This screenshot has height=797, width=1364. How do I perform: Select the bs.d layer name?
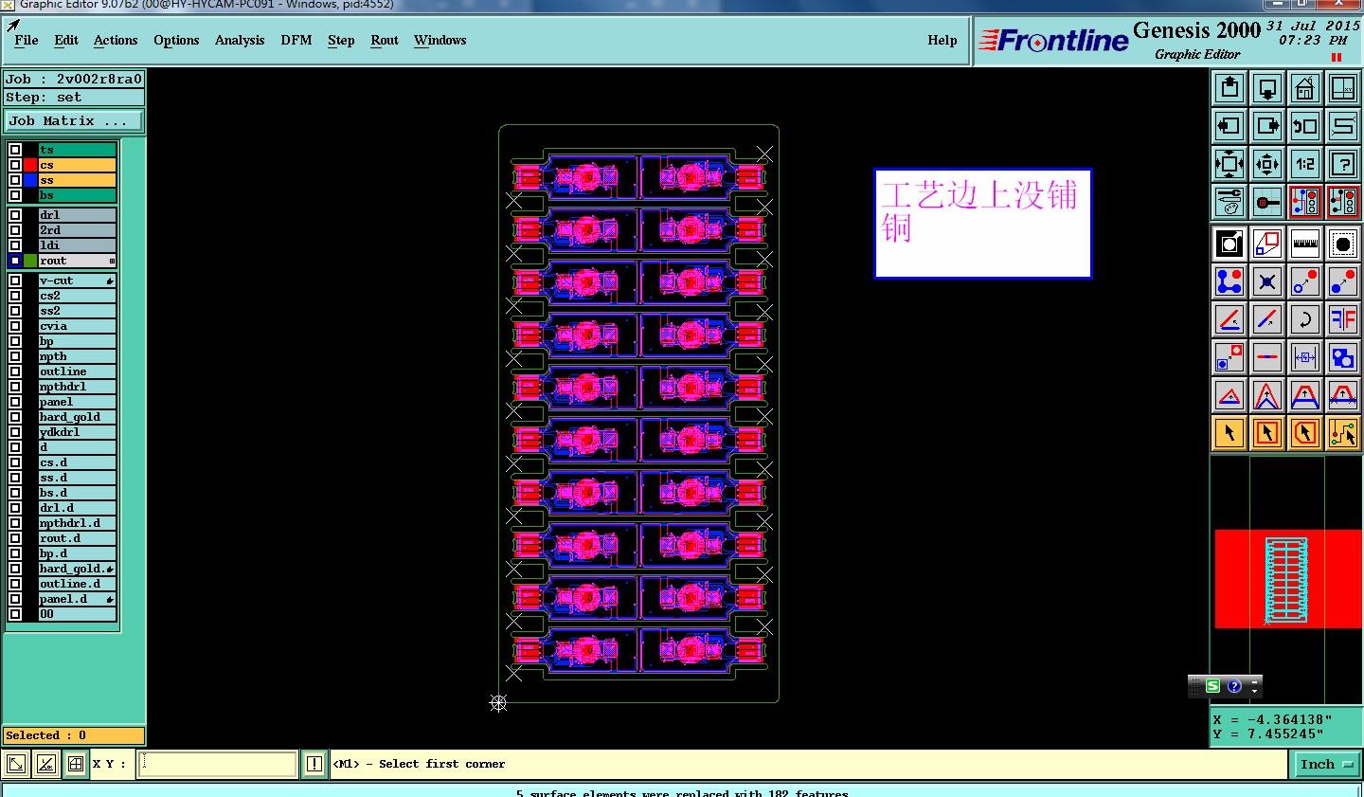(78, 493)
